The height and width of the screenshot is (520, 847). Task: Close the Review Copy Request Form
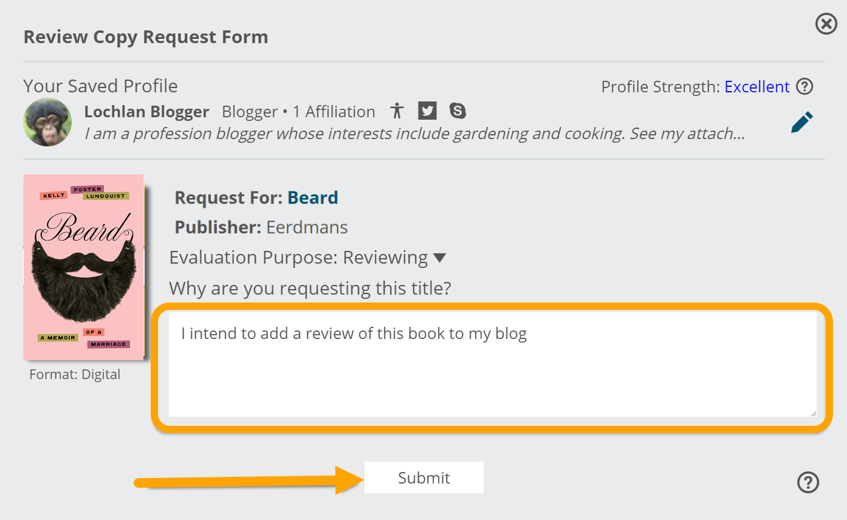(x=826, y=24)
